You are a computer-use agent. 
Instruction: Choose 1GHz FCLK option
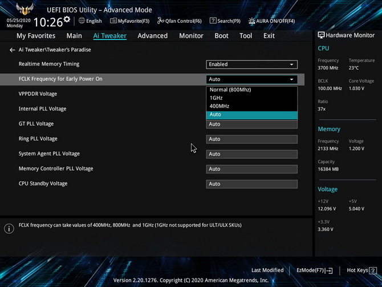pyautogui.click(x=251, y=98)
